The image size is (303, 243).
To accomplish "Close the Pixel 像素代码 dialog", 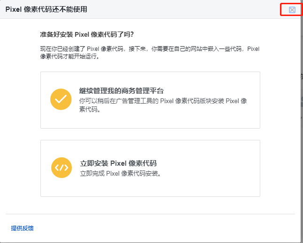I will 292,10.
